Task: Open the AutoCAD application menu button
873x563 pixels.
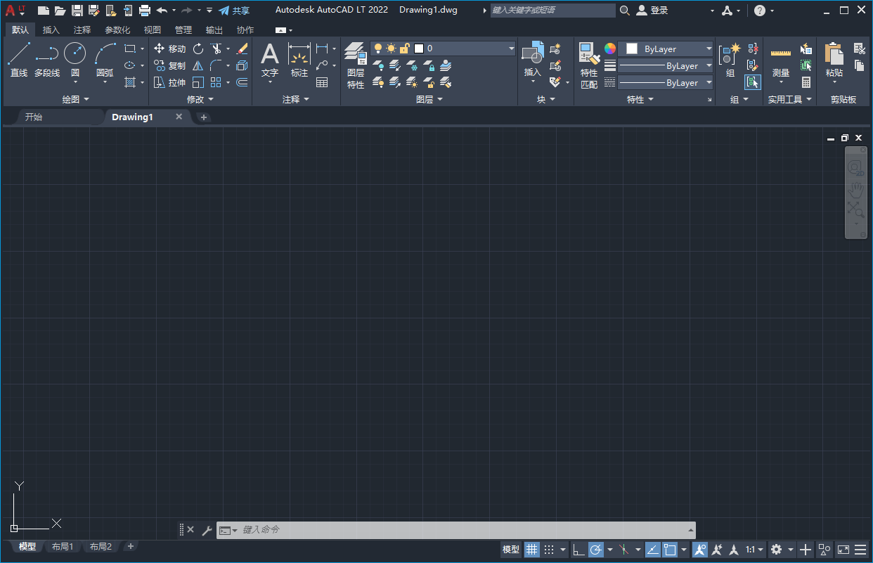Action: [15, 11]
